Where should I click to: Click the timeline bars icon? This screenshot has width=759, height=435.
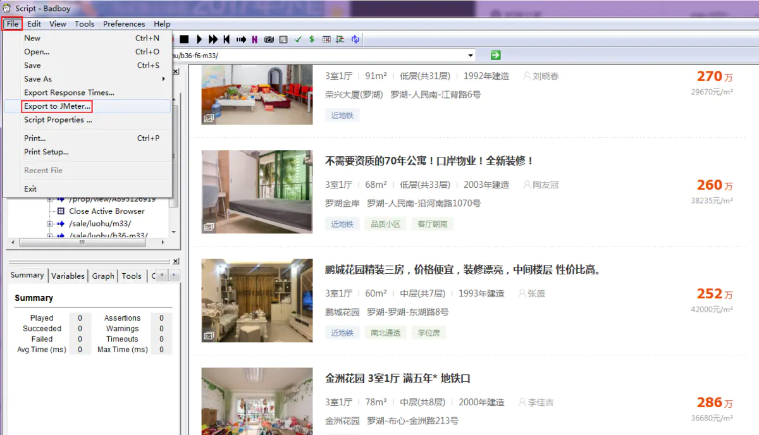(340, 39)
